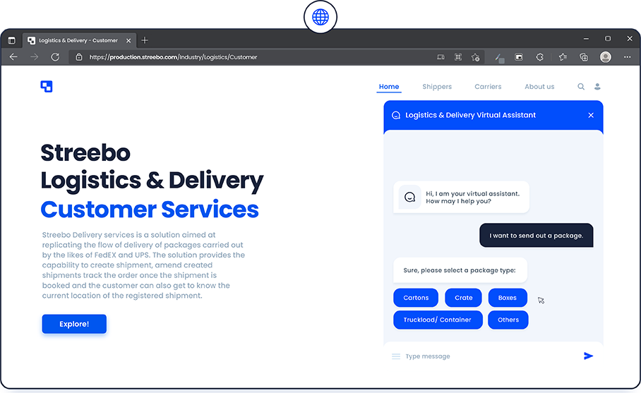The image size is (641, 393).
Task: Maximize the browser window
Action: [608, 39]
